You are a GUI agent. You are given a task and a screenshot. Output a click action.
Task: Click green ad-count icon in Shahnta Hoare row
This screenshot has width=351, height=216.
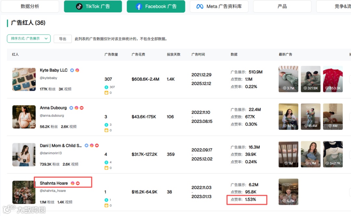(x=106, y=200)
